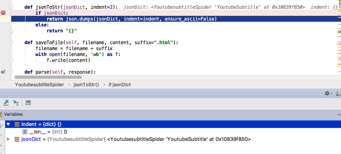Click the inline debug hint 'indent: {}'

[324, 7]
